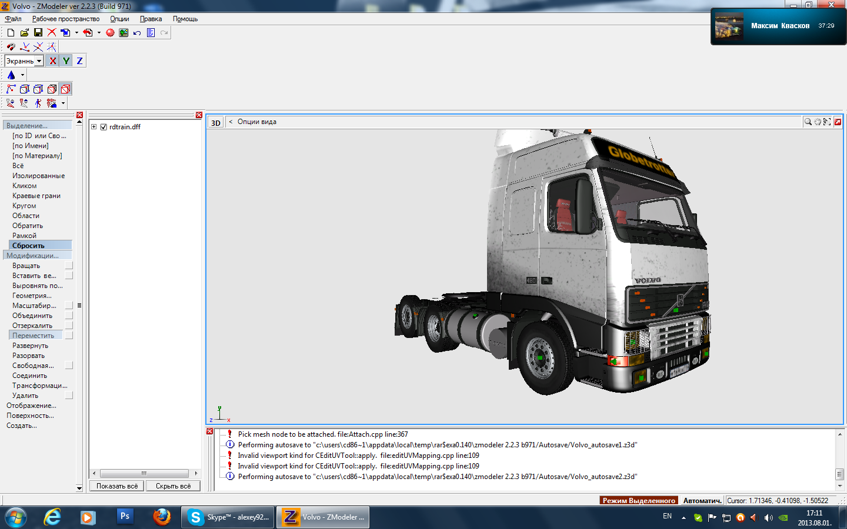Collapse the Выделение... command group
847x529 pixels.
(38, 125)
